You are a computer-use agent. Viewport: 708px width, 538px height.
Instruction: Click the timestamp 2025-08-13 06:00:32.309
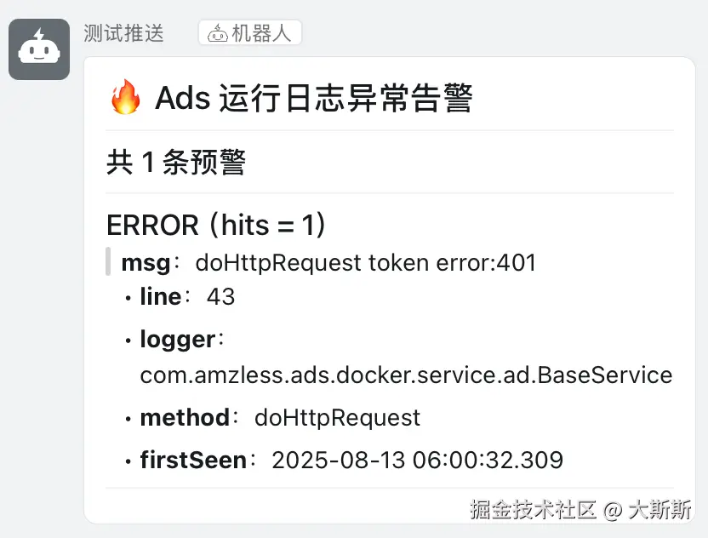[x=417, y=461]
